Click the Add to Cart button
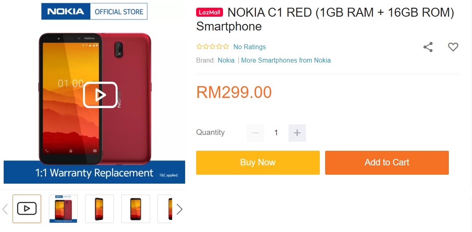Image resolution: width=472 pixels, height=232 pixels. pyautogui.click(x=387, y=163)
